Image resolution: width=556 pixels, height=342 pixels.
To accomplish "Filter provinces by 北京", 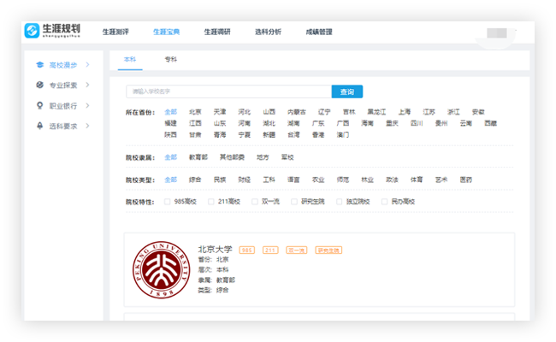I will tap(195, 112).
